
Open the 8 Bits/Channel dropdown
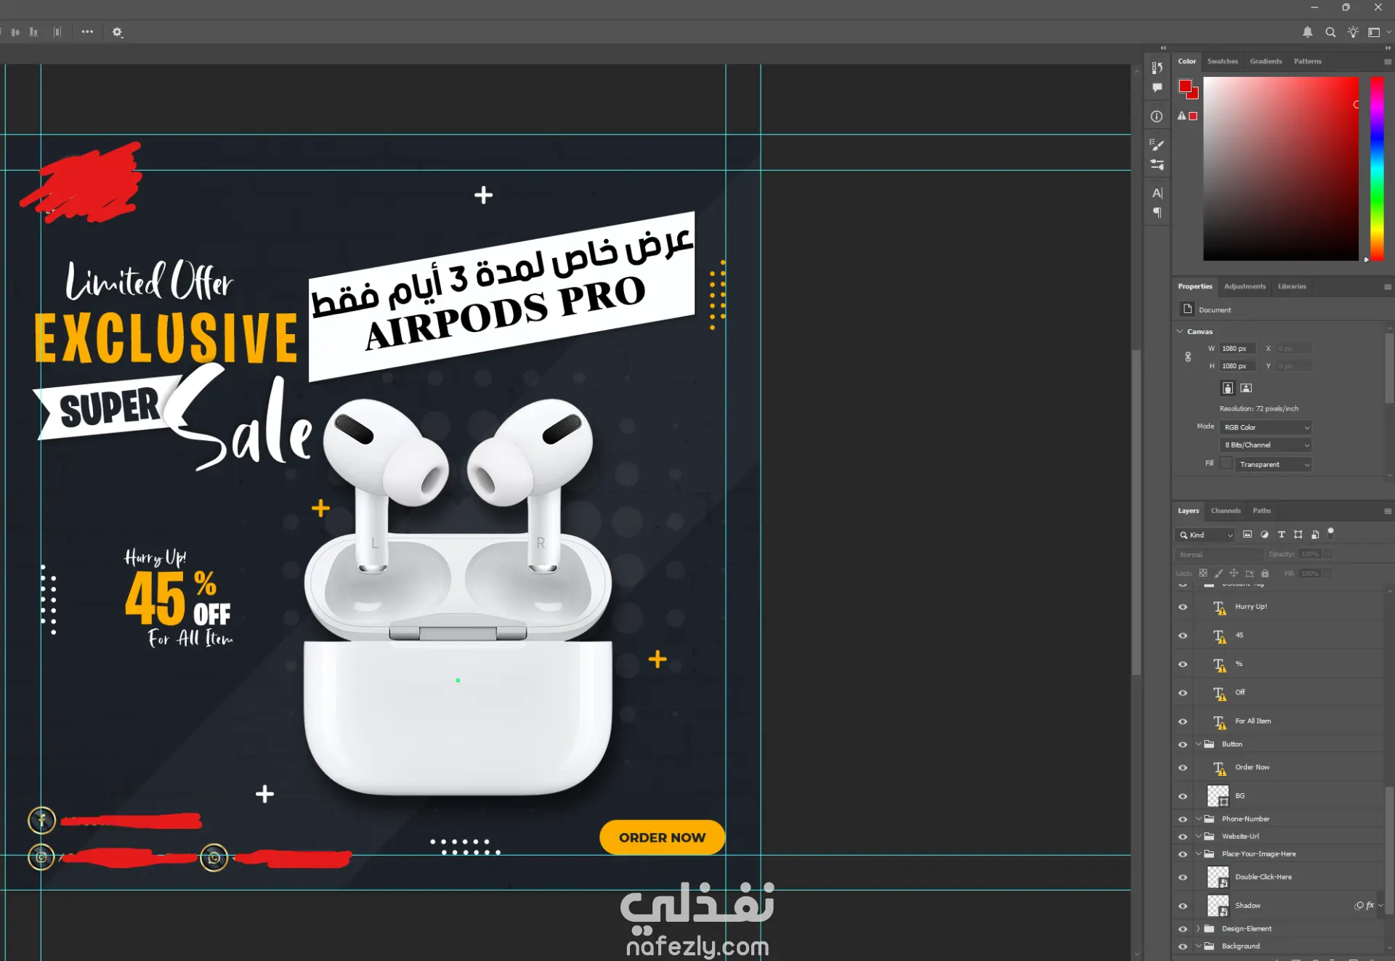pos(1265,445)
